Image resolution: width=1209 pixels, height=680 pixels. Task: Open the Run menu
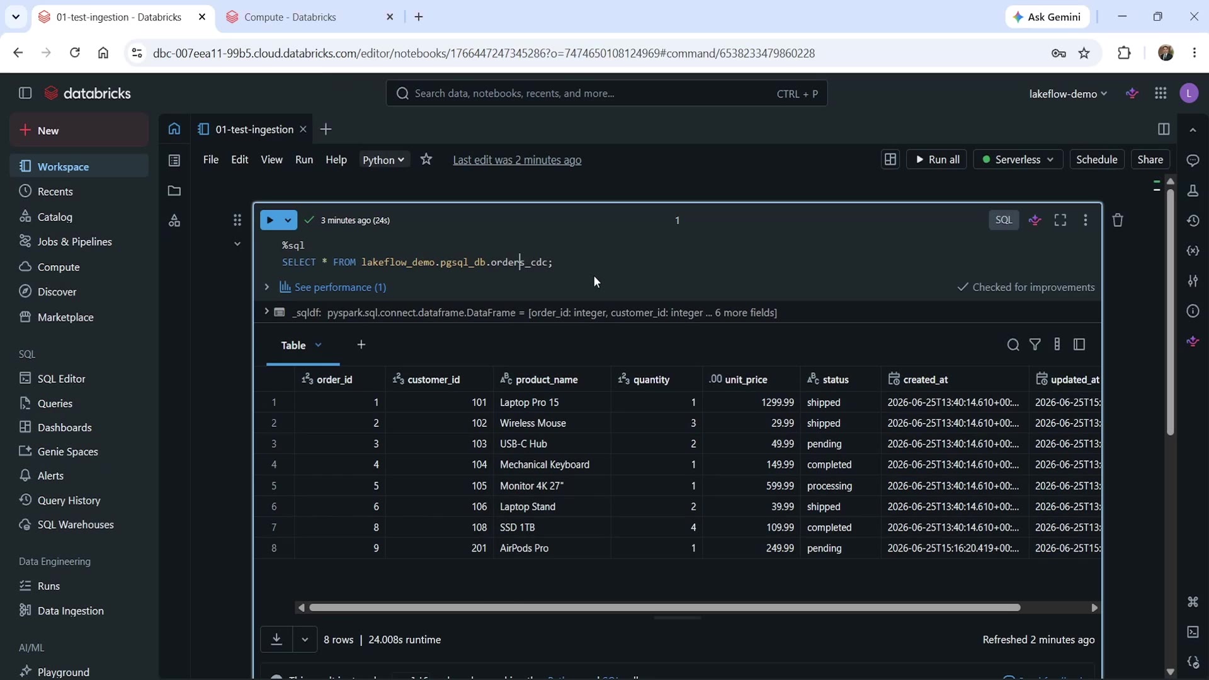(x=304, y=160)
